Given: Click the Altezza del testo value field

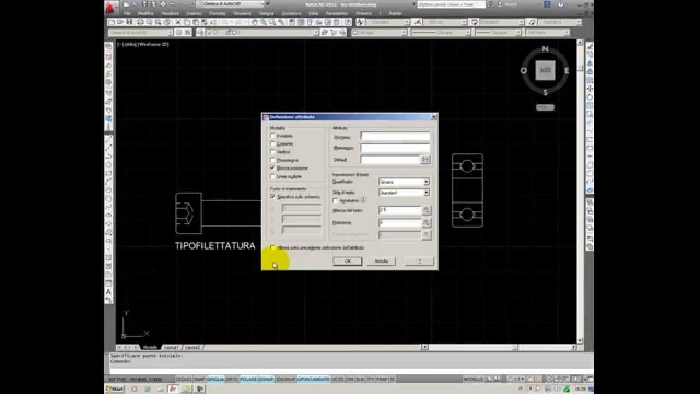Looking at the screenshot, I should (x=399, y=210).
